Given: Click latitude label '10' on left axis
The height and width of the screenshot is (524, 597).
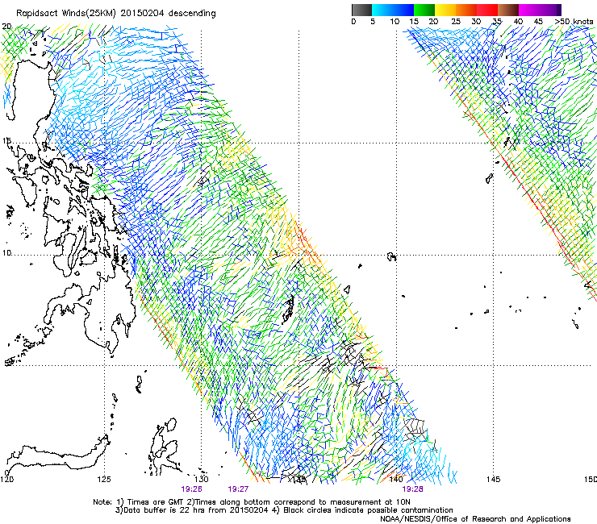Looking at the screenshot, I should click(6, 252).
